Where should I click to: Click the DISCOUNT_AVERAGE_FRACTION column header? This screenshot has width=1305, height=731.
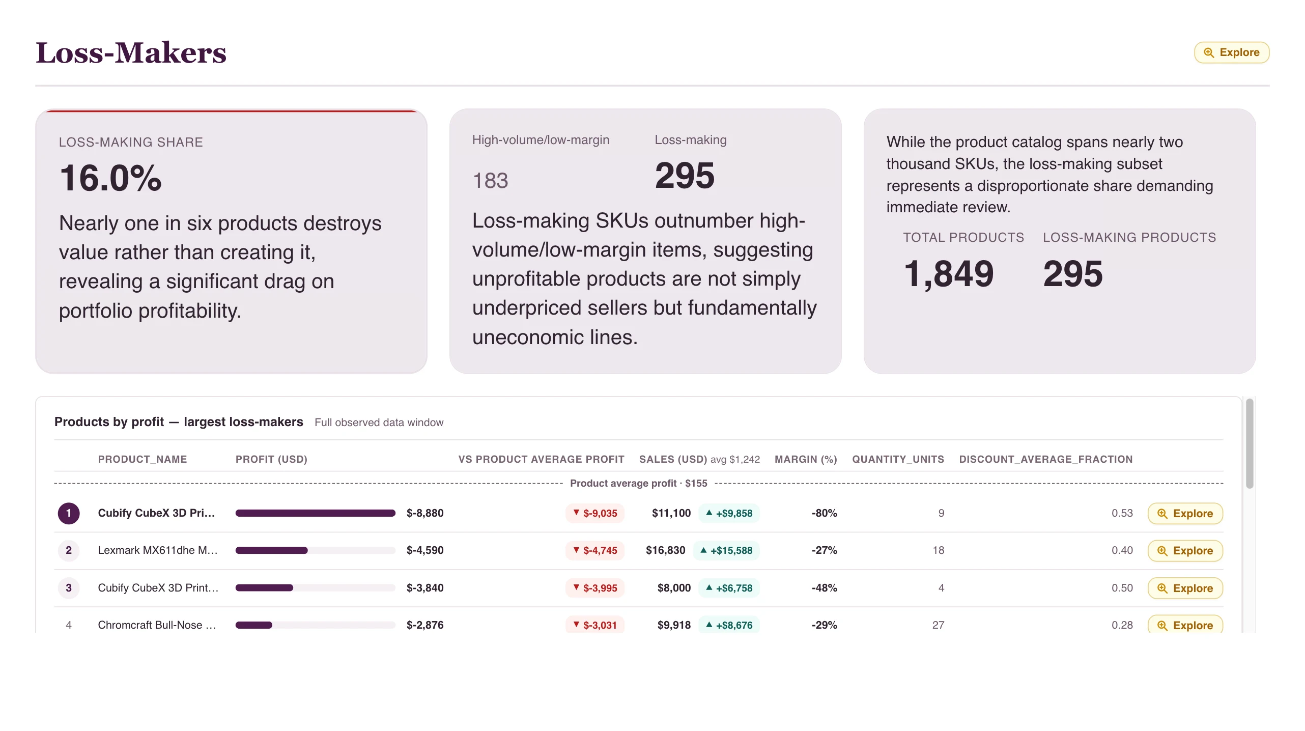pyautogui.click(x=1045, y=459)
